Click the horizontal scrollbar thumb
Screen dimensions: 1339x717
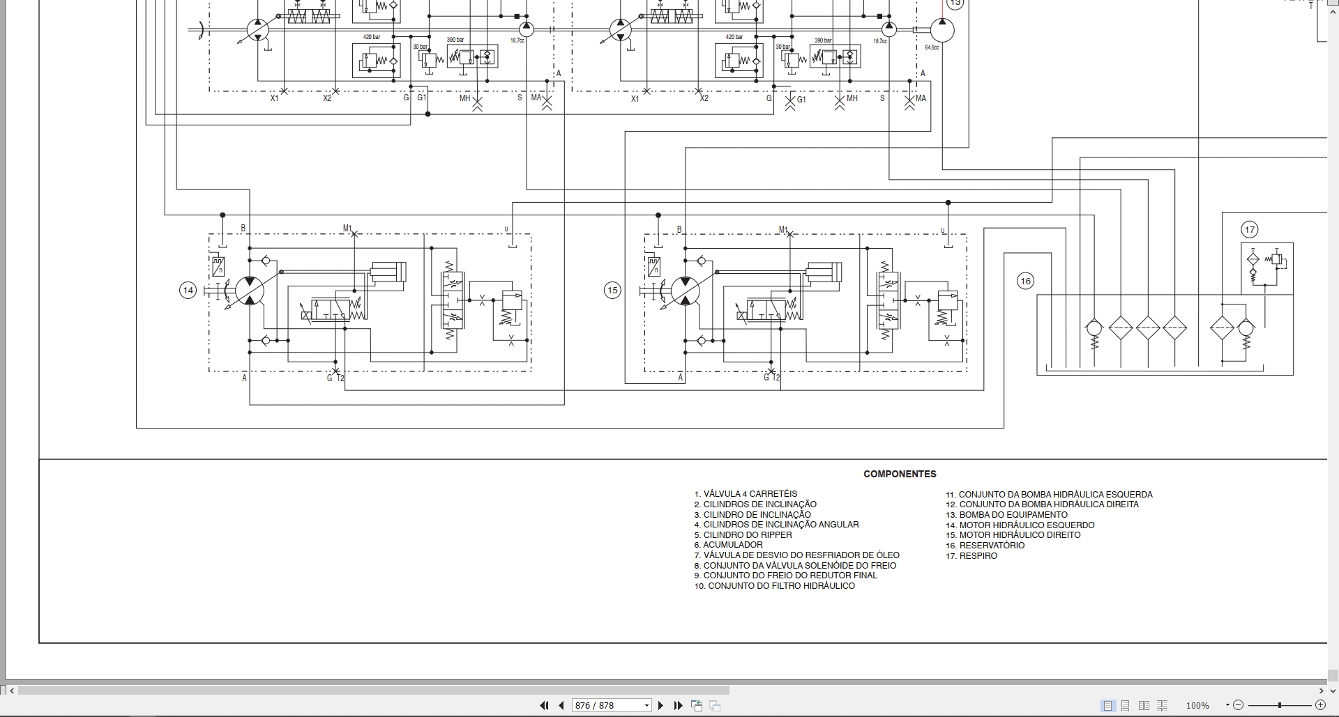(374, 691)
